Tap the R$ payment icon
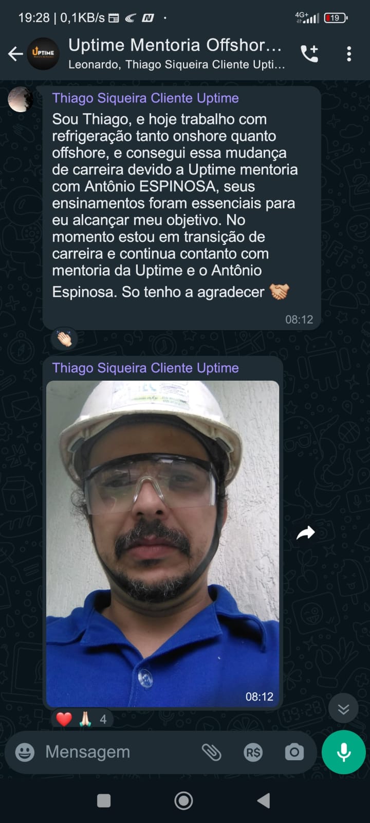The image size is (370, 823). pyautogui.click(x=253, y=753)
